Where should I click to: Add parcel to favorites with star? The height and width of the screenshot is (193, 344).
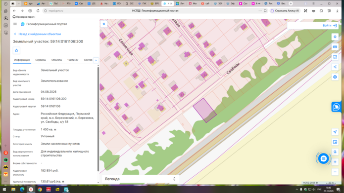(16, 50)
